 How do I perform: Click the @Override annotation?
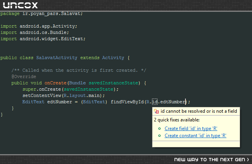click(24, 76)
